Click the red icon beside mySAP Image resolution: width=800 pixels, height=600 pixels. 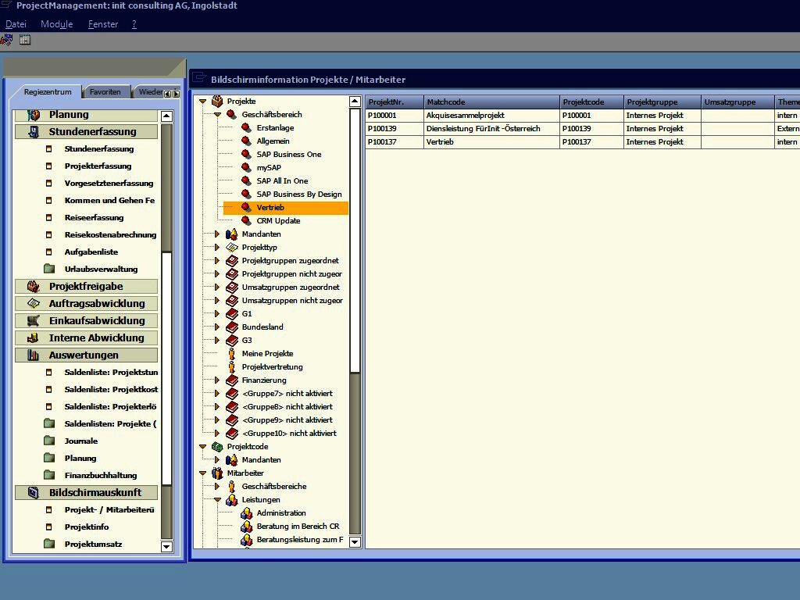coord(246,168)
